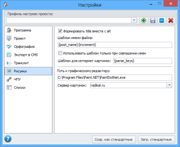Screen dimensions: 180x147
Task: Click the ЧПУ chain link icon
Action: (9, 79)
